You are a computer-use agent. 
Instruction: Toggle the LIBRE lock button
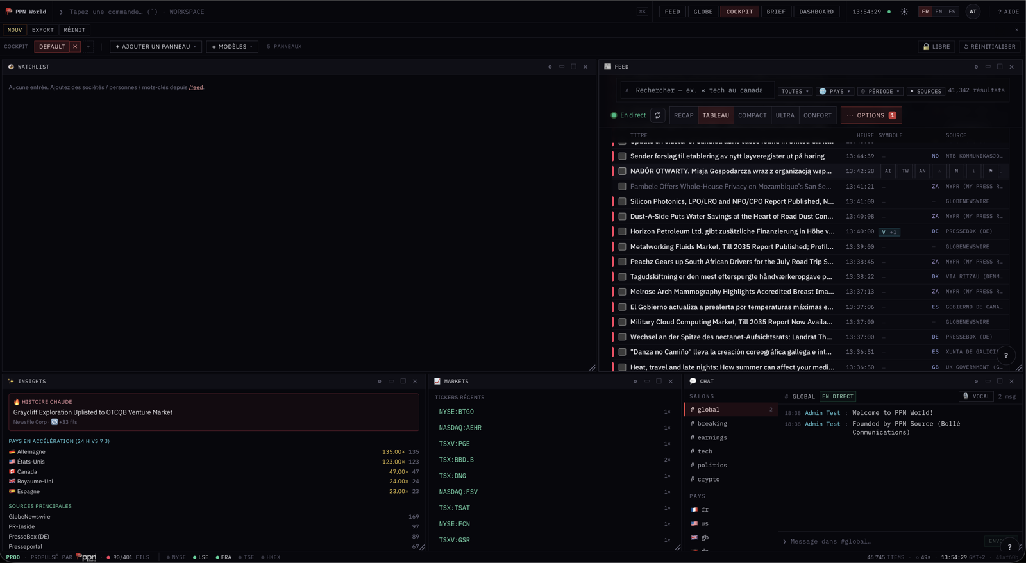coord(936,47)
